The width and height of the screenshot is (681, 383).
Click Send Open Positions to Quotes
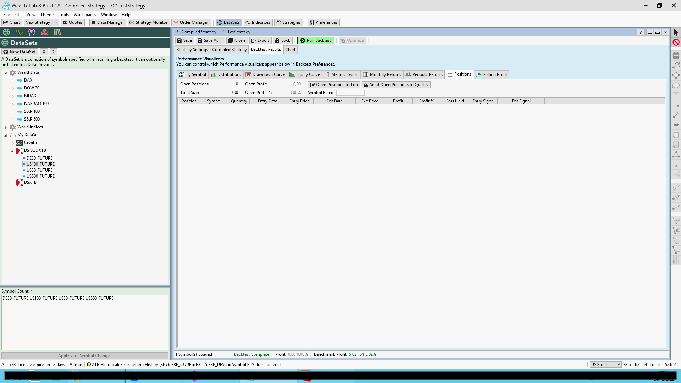point(396,85)
